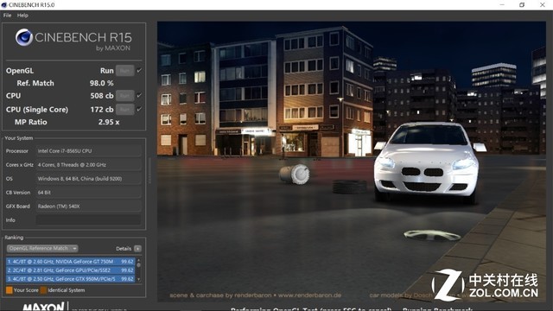This screenshot has height=311, width=553.
Task: Click the brown Identical System color swatch
Action: (x=43, y=290)
